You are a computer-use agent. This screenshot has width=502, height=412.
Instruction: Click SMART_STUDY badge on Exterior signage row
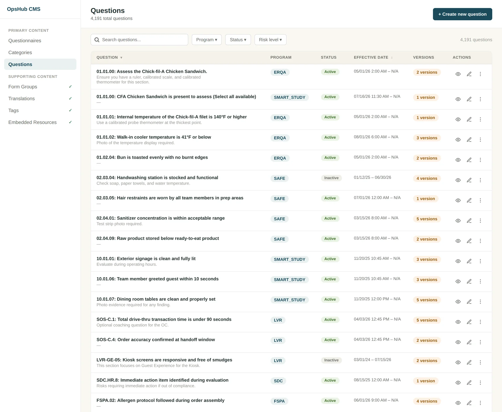pos(289,259)
